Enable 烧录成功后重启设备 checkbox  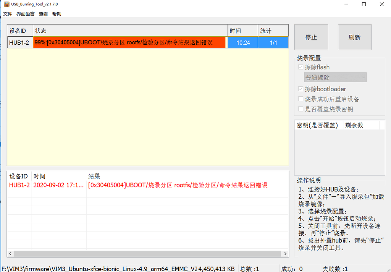(x=301, y=99)
